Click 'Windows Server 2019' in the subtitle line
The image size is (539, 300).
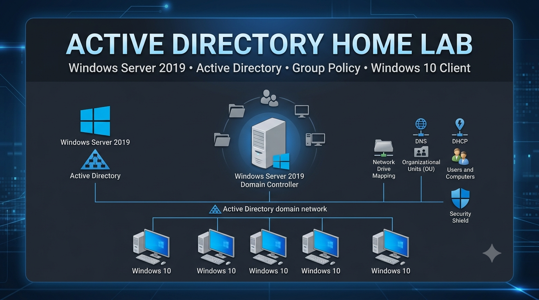point(127,68)
